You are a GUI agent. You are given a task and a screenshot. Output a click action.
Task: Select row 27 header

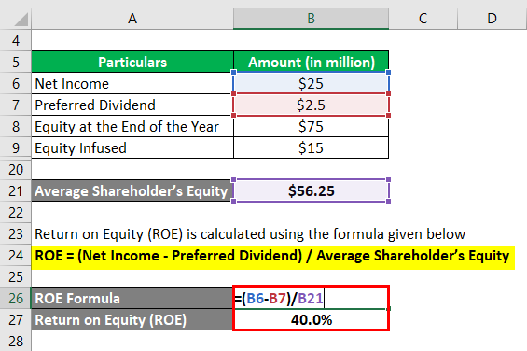coord(16,320)
